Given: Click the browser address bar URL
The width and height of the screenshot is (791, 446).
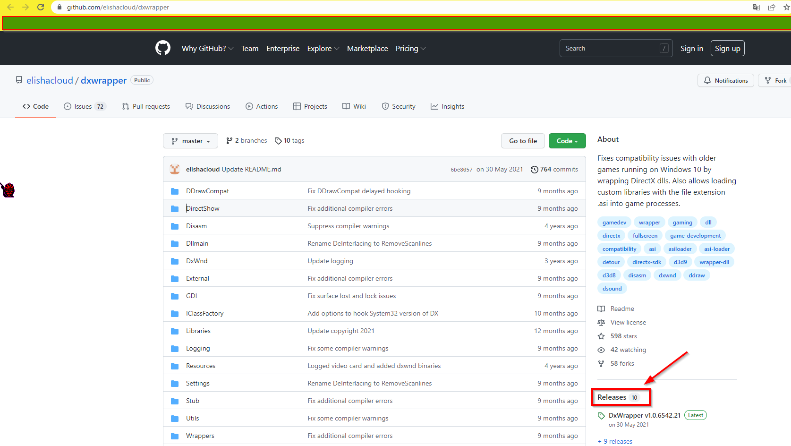Looking at the screenshot, I should pyautogui.click(x=118, y=7).
